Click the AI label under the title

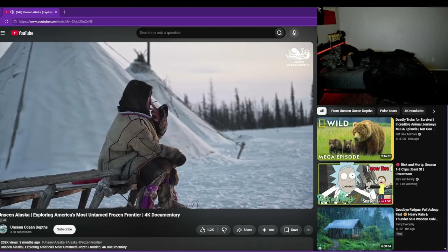coord(3,220)
